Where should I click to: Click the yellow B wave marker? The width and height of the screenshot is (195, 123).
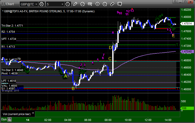[73, 88]
